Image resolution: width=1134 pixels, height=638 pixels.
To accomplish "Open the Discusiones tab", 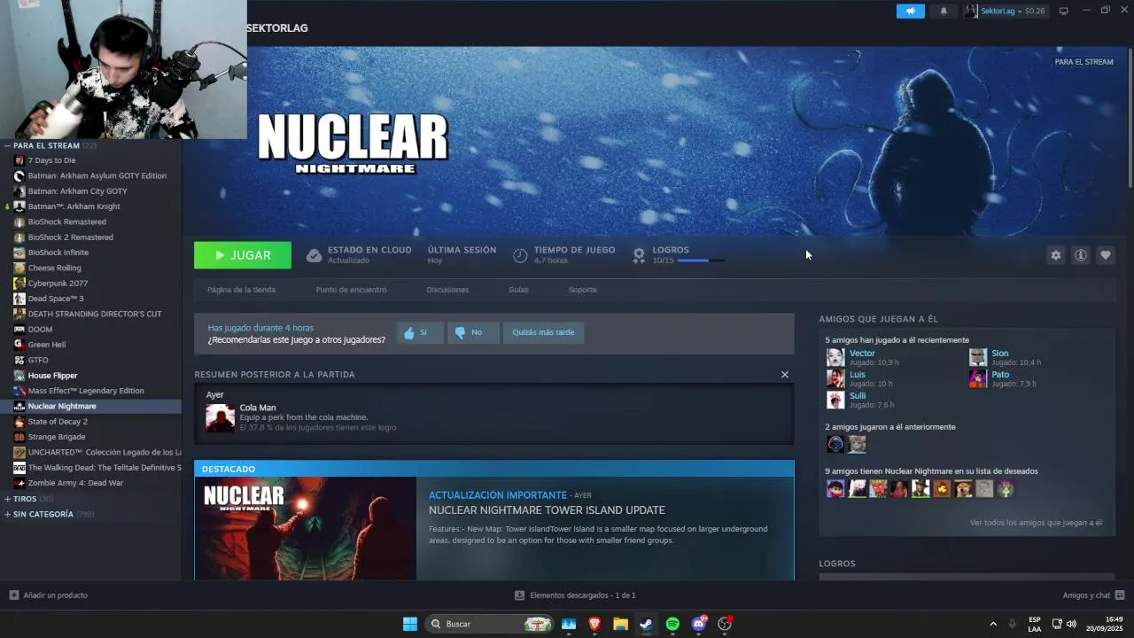I will pos(447,290).
